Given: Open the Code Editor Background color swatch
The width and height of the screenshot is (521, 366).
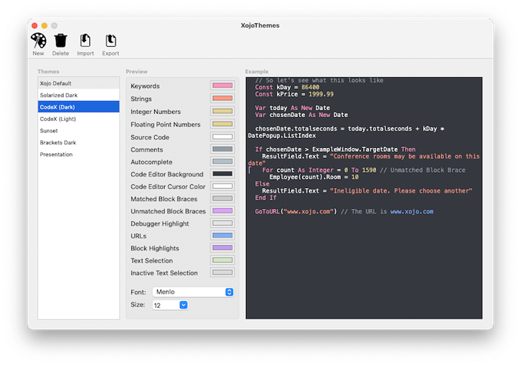Looking at the screenshot, I should point(222,174).
